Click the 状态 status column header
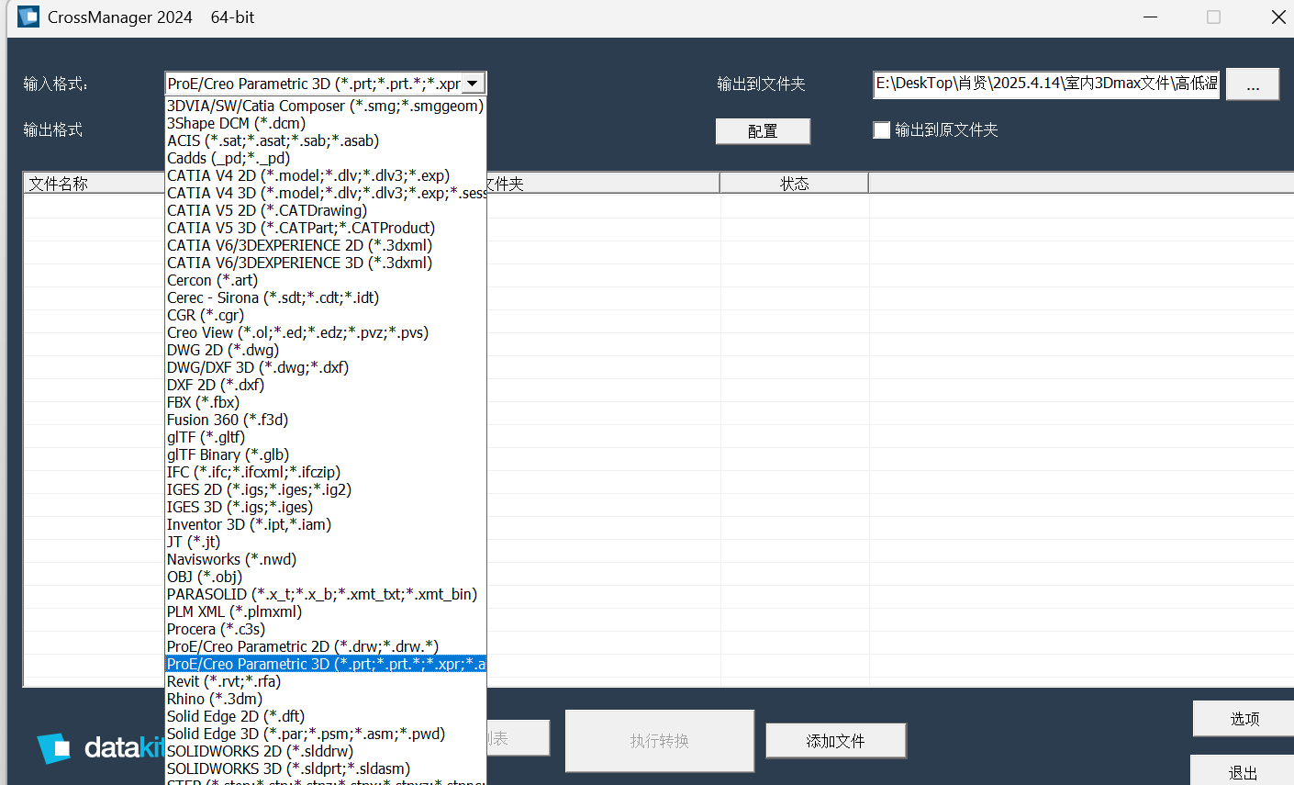This screenshot has height=785, width=1294. tap(794, 184)
